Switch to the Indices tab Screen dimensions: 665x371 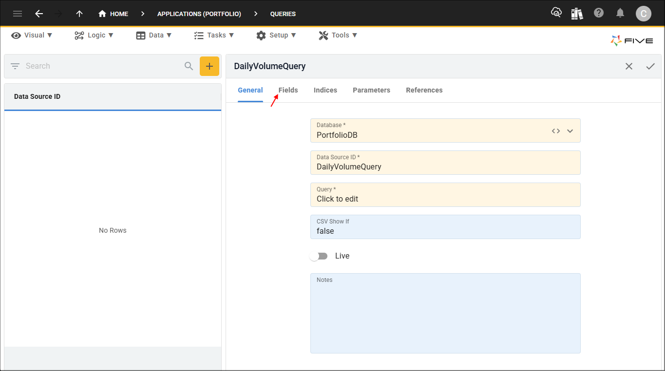pos(325,90)
